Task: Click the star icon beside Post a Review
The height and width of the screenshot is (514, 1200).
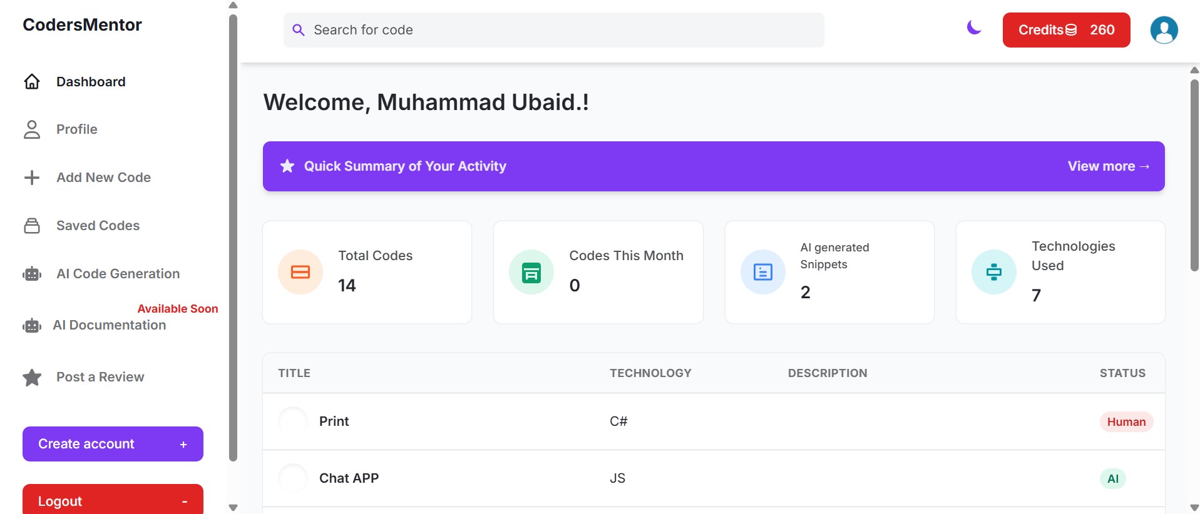Action: (32, 377)
